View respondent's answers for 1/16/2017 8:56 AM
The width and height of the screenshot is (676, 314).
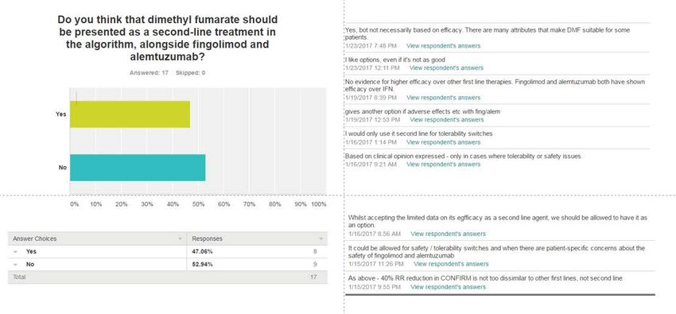(x=448, y=234)
